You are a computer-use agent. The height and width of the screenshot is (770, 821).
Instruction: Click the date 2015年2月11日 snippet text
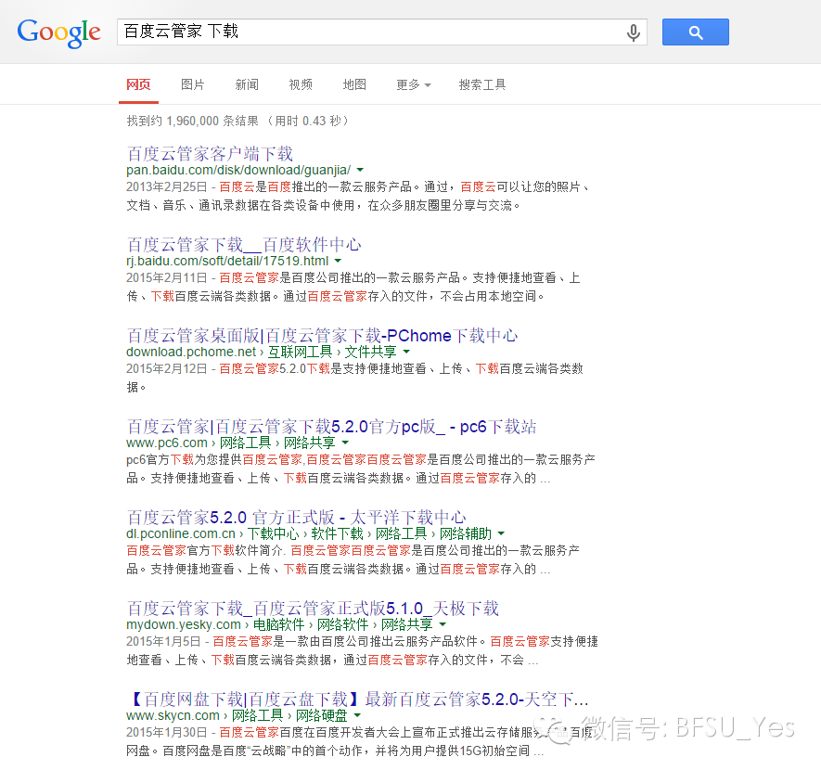(167, 278)
